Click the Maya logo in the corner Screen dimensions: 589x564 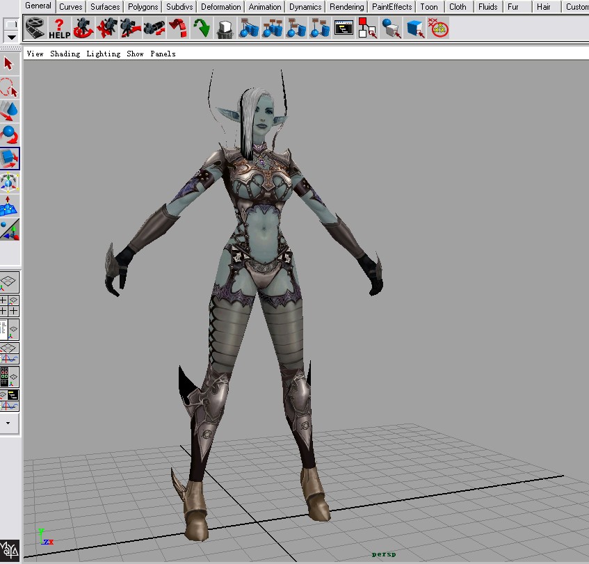pos(10,551)
